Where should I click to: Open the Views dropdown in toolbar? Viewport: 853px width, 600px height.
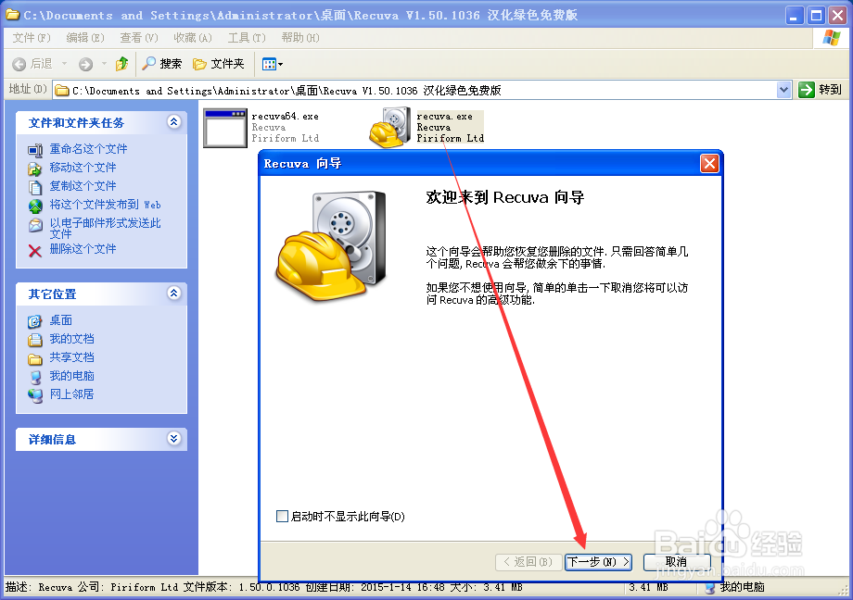click(x=272, y=64)
